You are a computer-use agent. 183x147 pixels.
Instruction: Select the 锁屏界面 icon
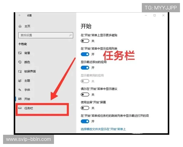point(20,71)
